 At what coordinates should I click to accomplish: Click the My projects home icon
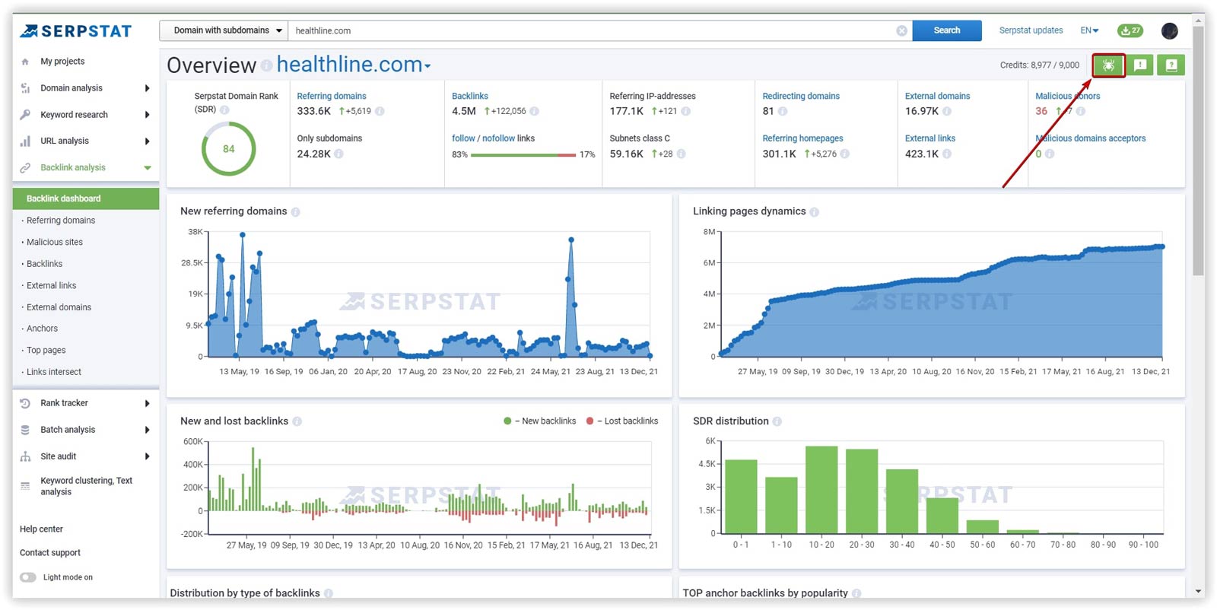[x=25, y=62]
